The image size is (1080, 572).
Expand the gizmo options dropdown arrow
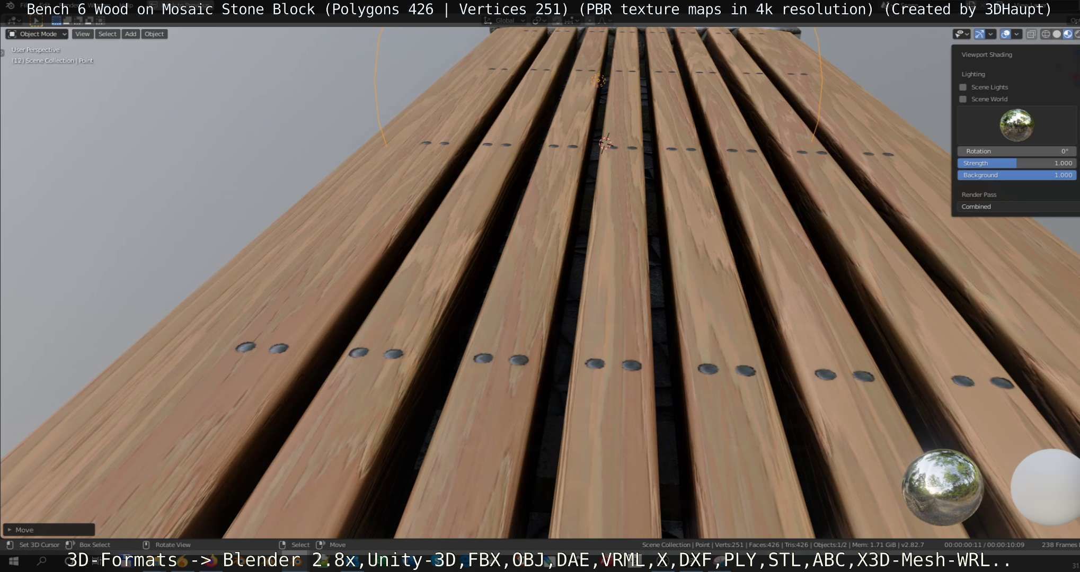click(x=990, y=34)
